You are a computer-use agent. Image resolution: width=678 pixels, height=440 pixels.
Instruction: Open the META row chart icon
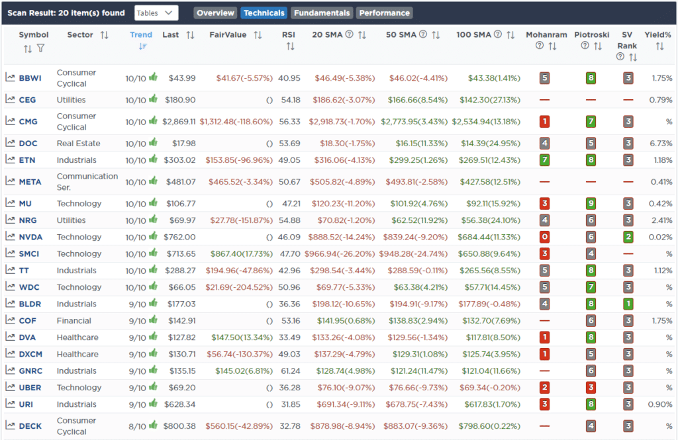pos(10,181)
